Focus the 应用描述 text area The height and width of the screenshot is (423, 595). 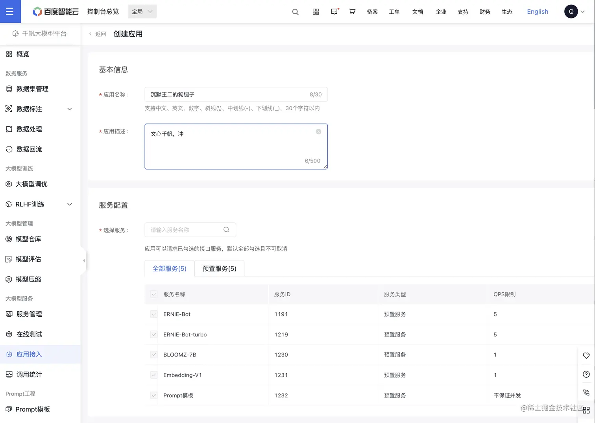coord(236,147)
